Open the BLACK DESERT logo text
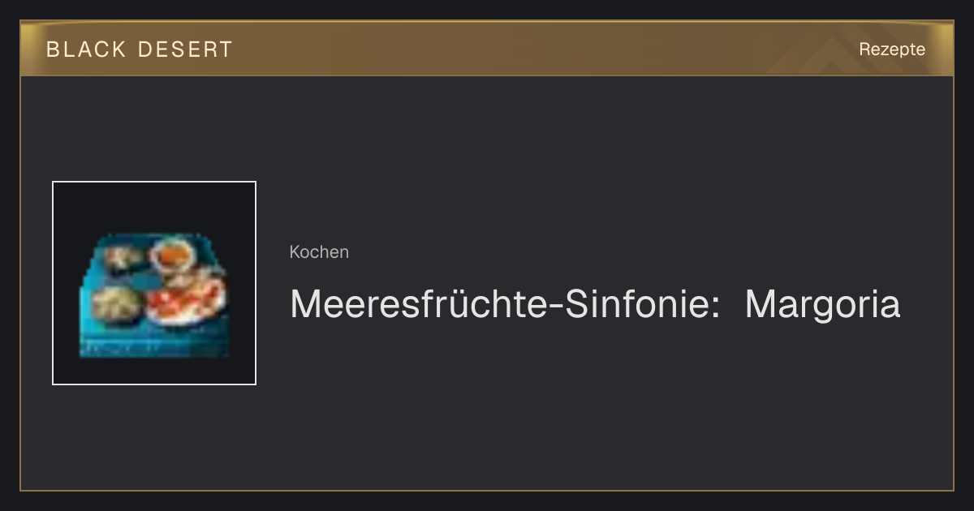Screen dimensions: 974x511 point(139,49)
